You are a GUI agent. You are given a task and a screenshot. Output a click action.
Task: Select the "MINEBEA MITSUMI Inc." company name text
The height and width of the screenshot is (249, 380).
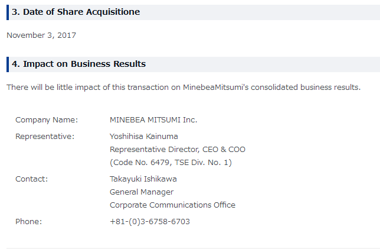(x=153, y=119)
